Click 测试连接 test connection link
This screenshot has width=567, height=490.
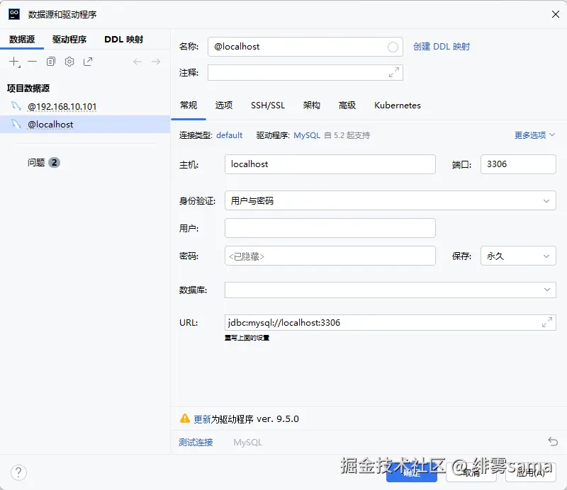click(196, 442)
